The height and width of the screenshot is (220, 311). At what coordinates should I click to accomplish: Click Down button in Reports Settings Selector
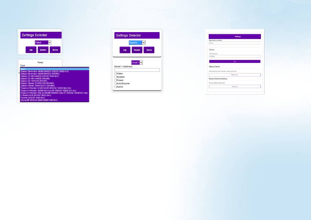click(x=137, y=50)
